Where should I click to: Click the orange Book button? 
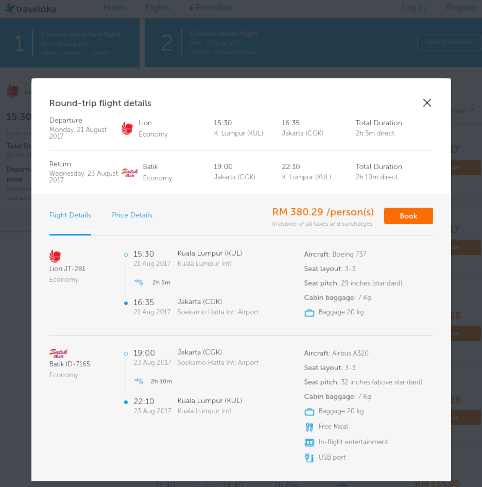408,216
